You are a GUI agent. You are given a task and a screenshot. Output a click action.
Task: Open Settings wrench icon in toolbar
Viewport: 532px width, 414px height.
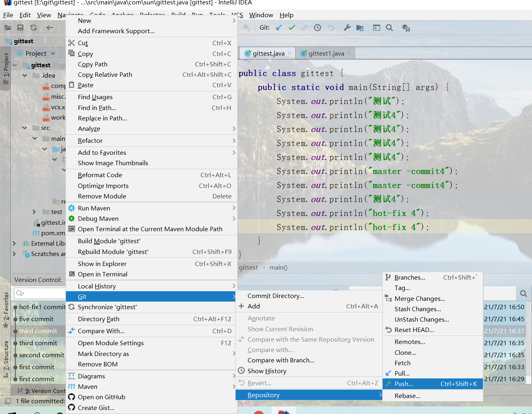click(347, 28)
